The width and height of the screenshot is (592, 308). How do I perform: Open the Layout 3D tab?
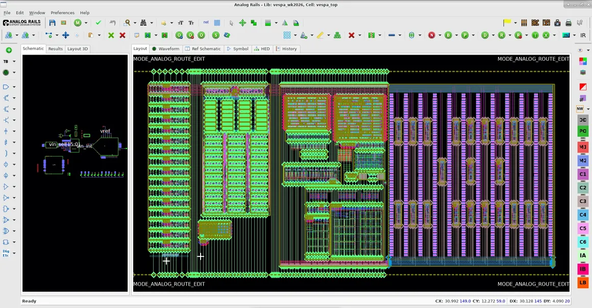78,49
